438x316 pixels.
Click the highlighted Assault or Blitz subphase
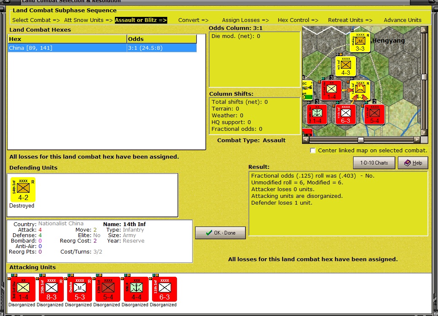click(141, 20)
